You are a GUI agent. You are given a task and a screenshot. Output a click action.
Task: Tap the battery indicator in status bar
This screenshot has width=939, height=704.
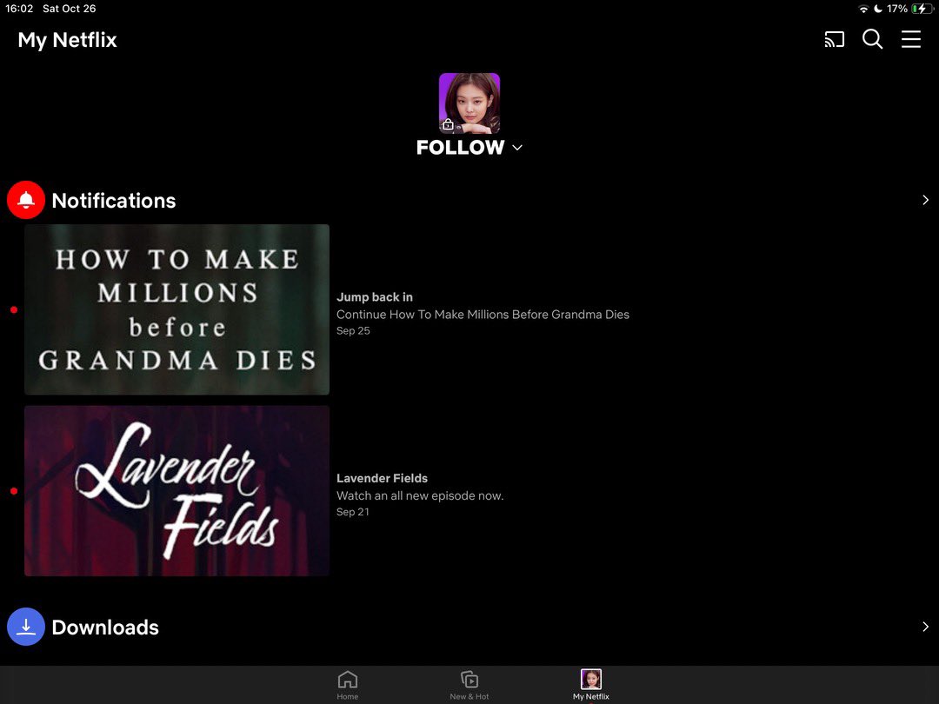(922, 9)
